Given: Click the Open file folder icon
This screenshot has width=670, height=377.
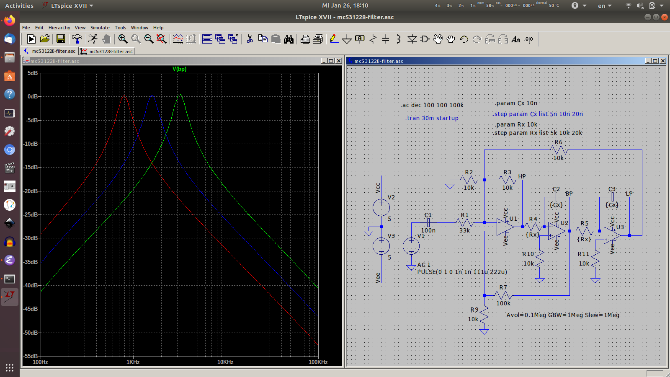Looking at the screenshot, I should coord(45,39).
